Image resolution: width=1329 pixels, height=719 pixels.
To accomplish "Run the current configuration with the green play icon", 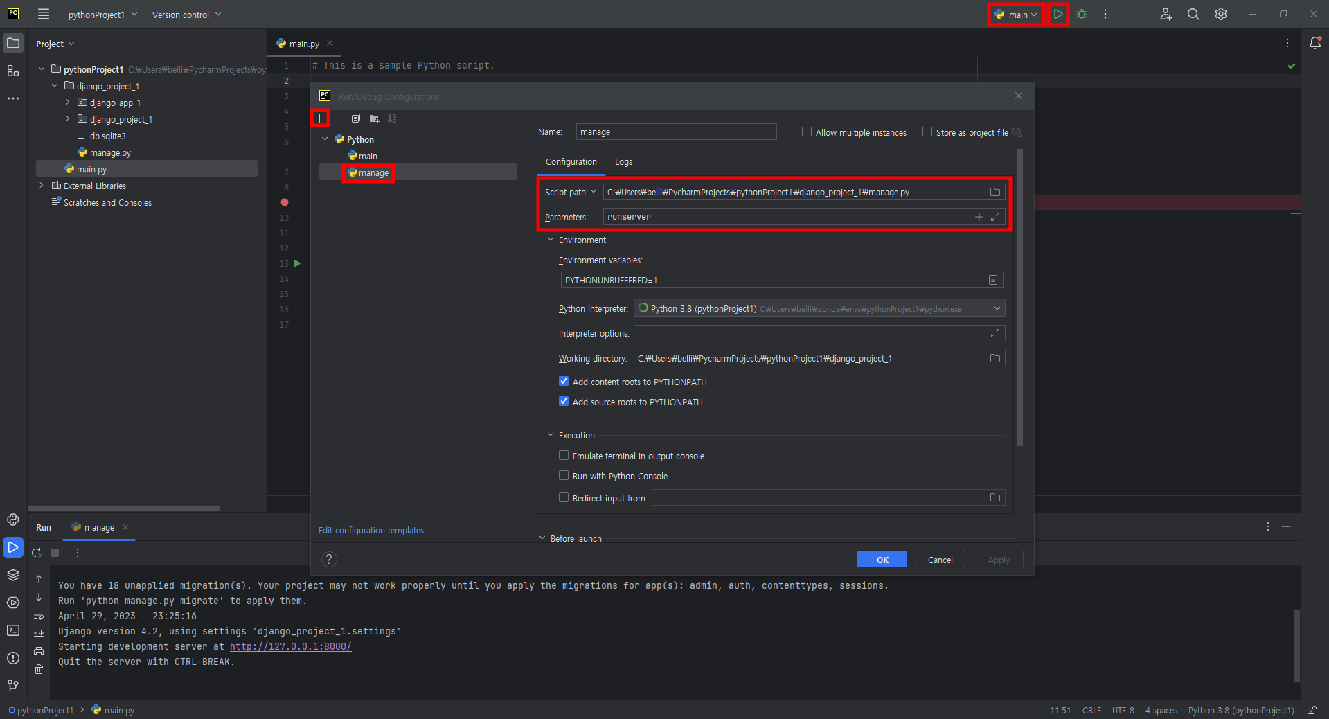I will point(1058,14).
